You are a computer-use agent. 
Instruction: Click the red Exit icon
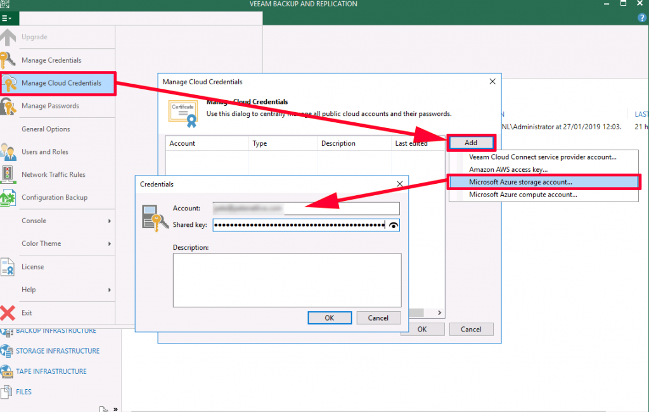click(x=8, y=312)
